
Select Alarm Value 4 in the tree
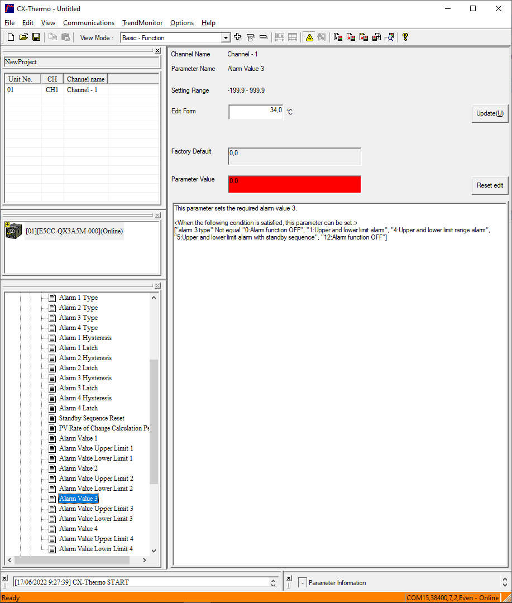click(78, 529)
